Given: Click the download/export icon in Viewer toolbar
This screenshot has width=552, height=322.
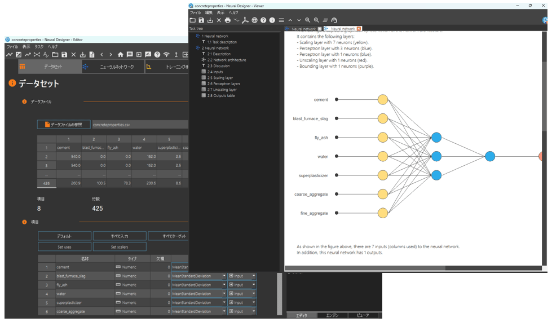Looking at the screenshot, I should pos(210,20).
